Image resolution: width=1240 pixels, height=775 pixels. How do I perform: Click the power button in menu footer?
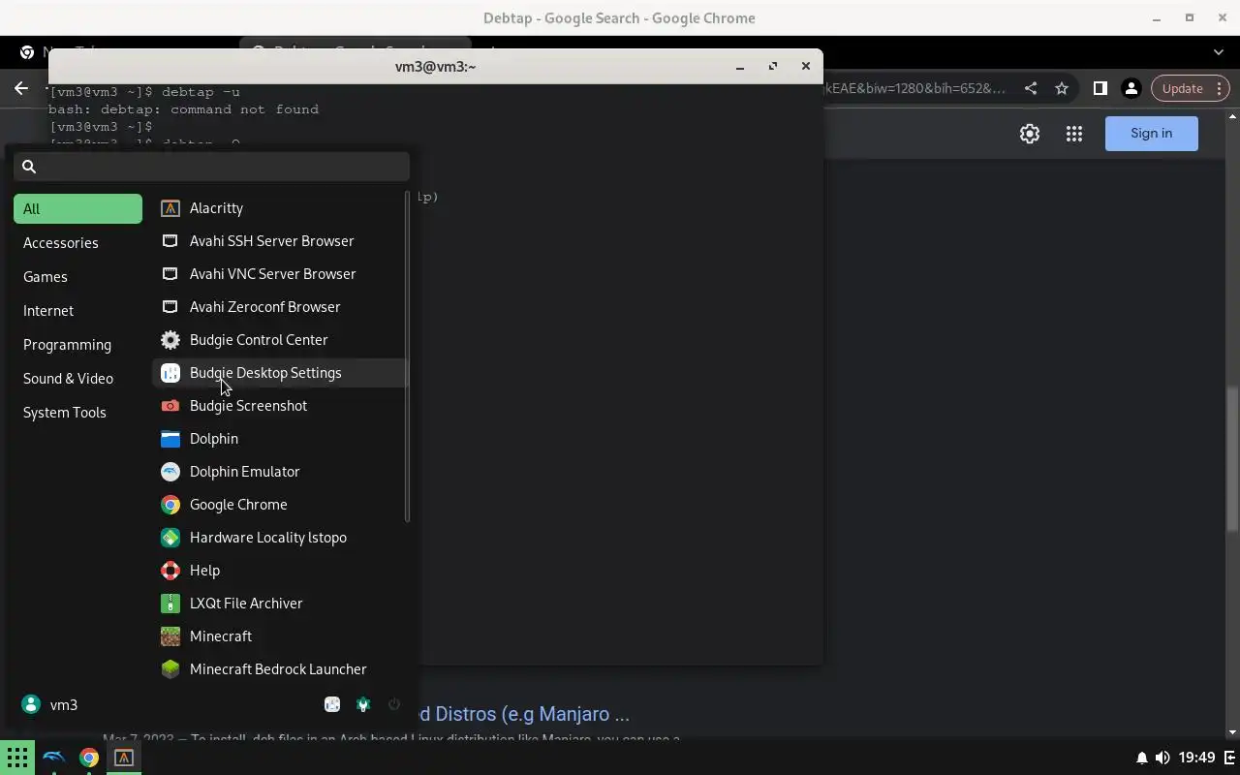coord(394,705)
